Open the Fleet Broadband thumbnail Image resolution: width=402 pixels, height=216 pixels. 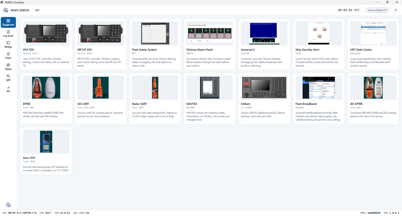tap(319, 88)
